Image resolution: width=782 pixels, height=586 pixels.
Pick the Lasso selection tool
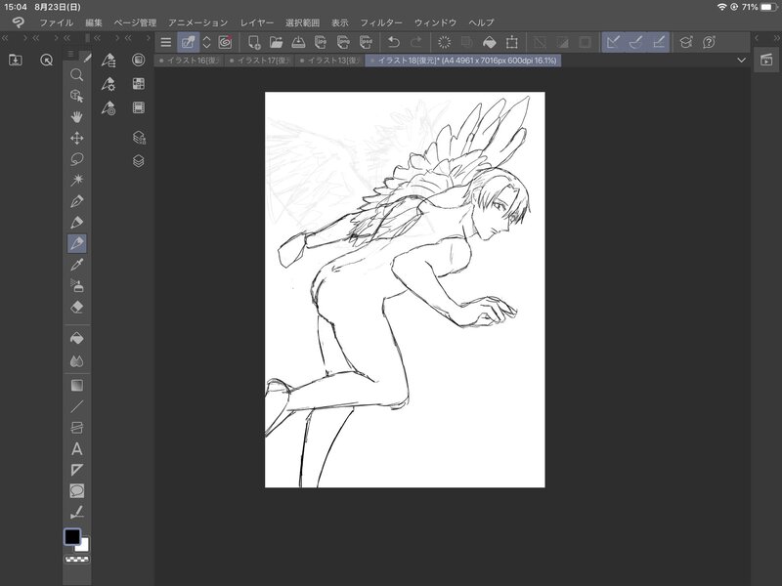pos(77,158)
